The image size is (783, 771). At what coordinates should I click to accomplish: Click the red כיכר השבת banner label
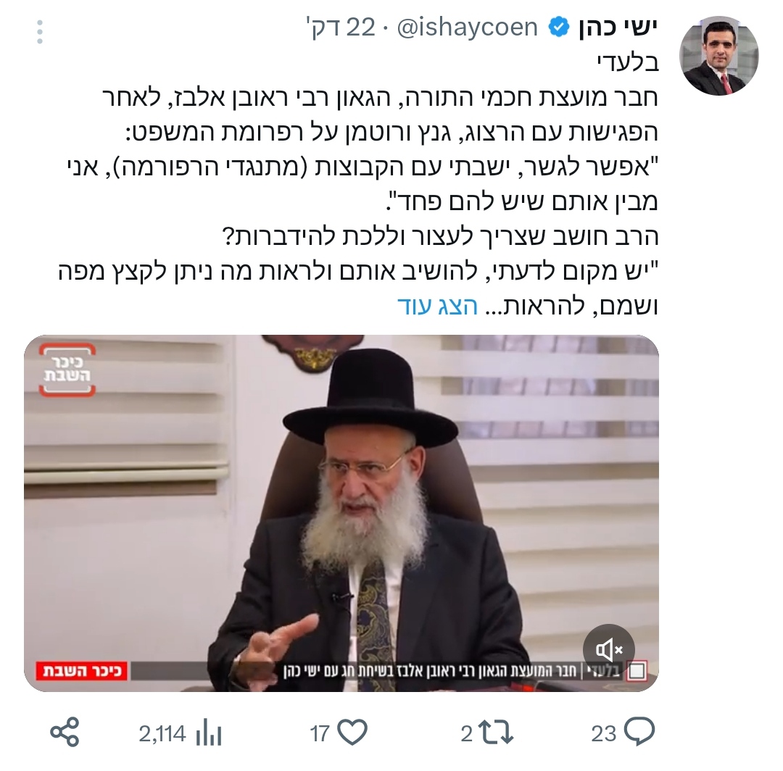[x=81, y=671]
